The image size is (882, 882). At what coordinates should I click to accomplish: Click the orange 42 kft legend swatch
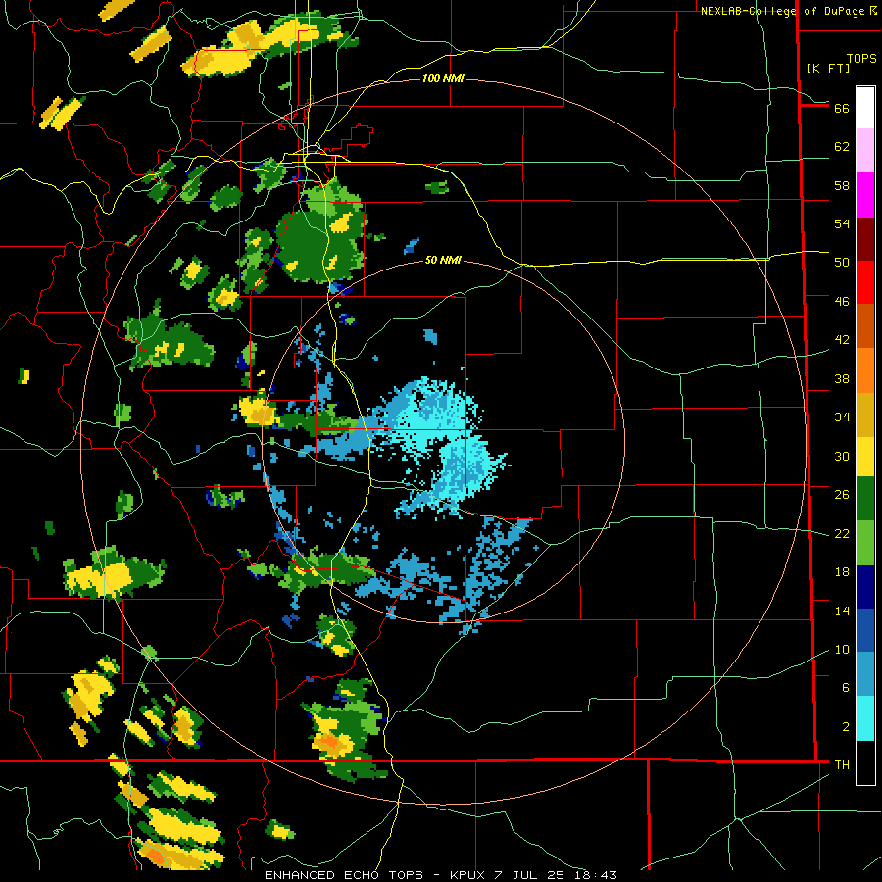(x=865, y=370)
